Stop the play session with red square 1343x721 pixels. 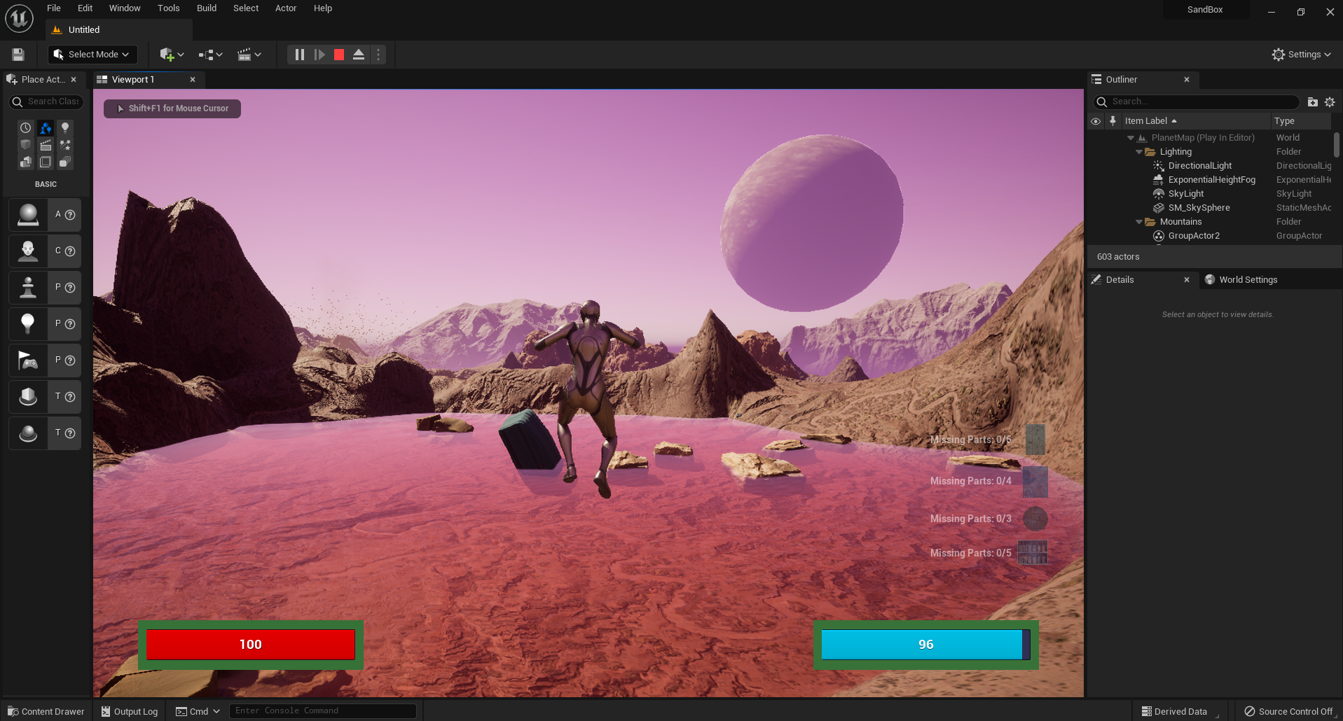[339, 55]
